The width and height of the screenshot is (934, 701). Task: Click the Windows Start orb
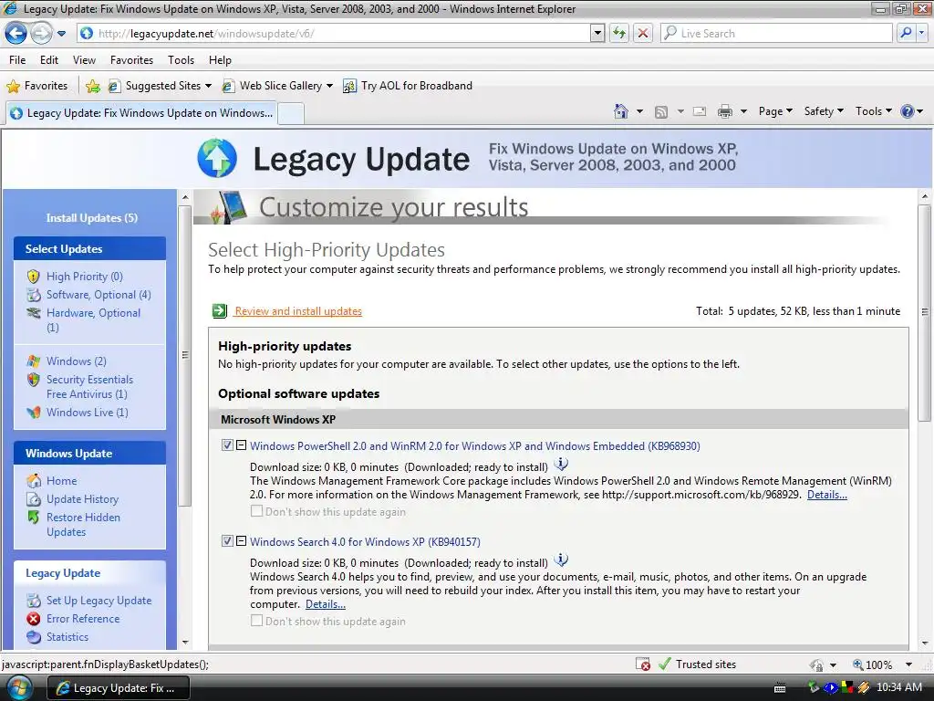18,688
